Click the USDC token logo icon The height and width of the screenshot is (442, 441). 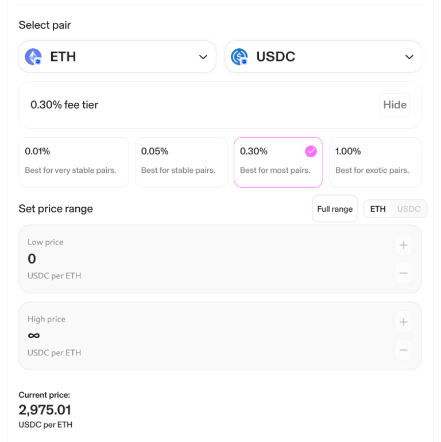pyautogui.click(x=239, y=57)
